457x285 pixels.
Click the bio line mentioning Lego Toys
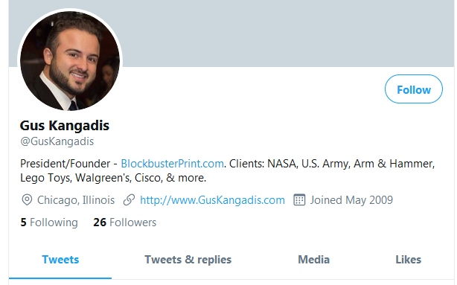(113, 178)
